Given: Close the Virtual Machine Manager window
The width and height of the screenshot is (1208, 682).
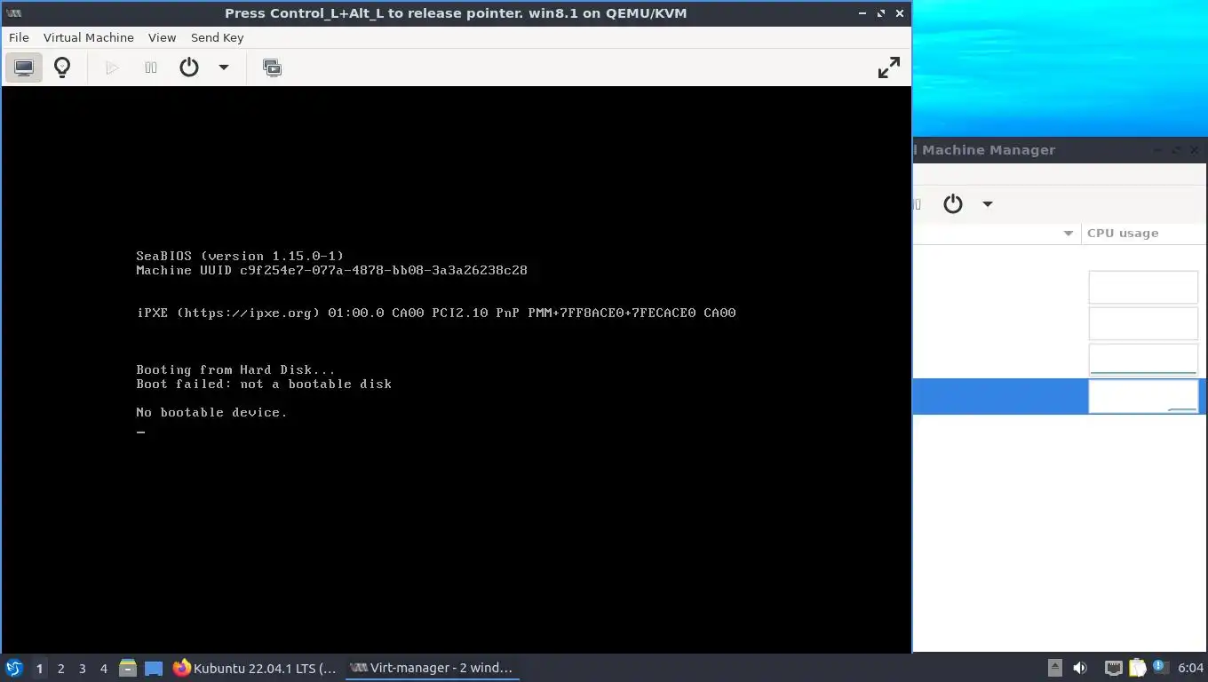Looking at the screenshot, I should point(1195,150).
